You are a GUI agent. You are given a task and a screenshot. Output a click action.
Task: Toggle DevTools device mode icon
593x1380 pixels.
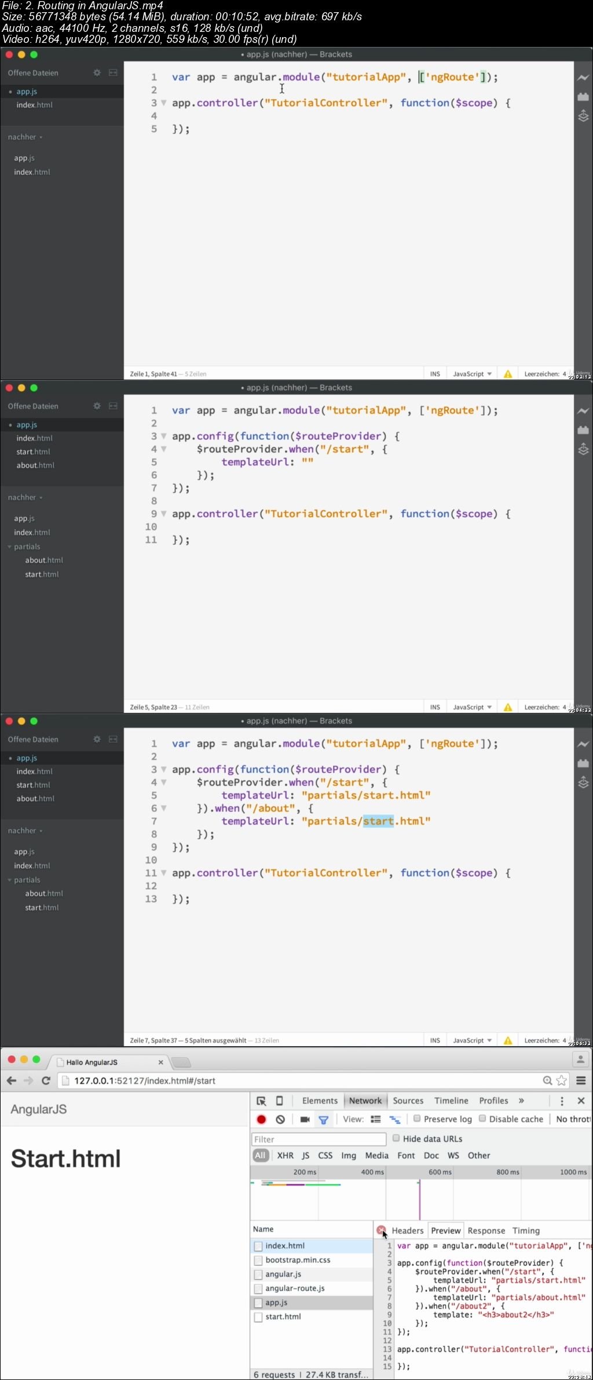279,1101
